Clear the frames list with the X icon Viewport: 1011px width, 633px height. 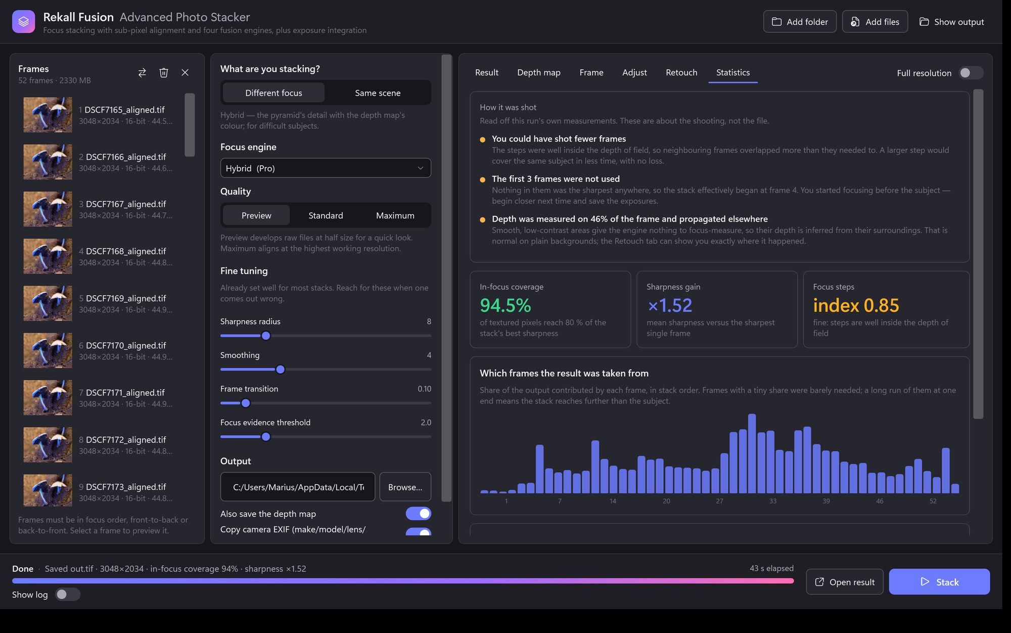point(185,73)
